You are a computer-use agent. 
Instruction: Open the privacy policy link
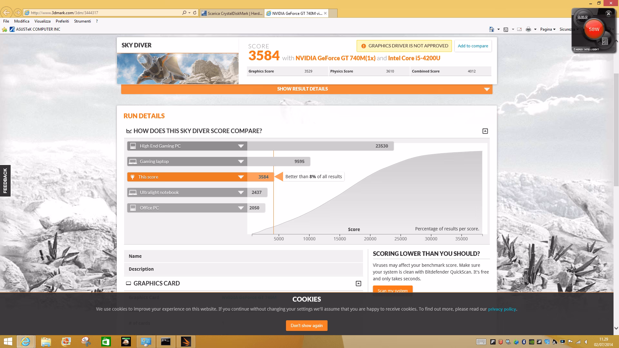502,309
